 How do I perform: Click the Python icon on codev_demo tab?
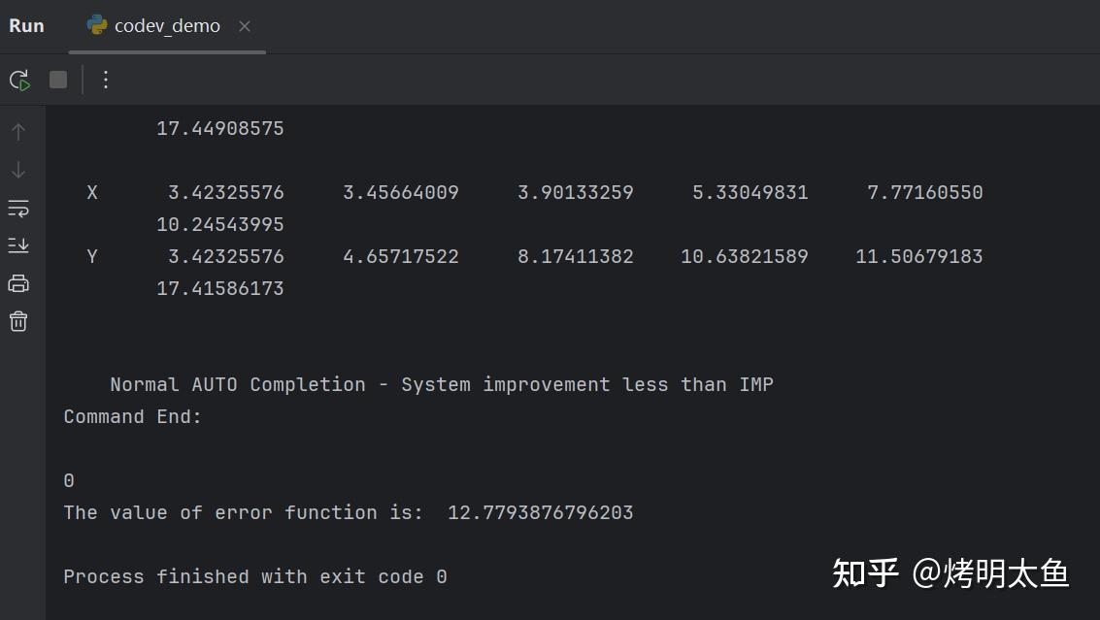pos(97,26)
